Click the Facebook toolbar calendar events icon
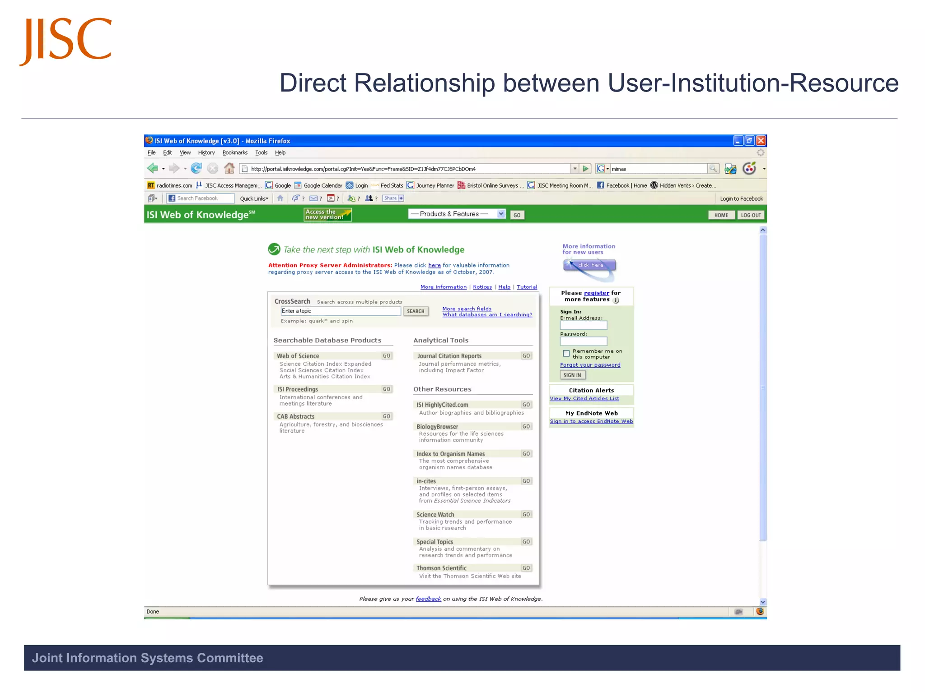This screenshot has height=692, width=925. 331,198
